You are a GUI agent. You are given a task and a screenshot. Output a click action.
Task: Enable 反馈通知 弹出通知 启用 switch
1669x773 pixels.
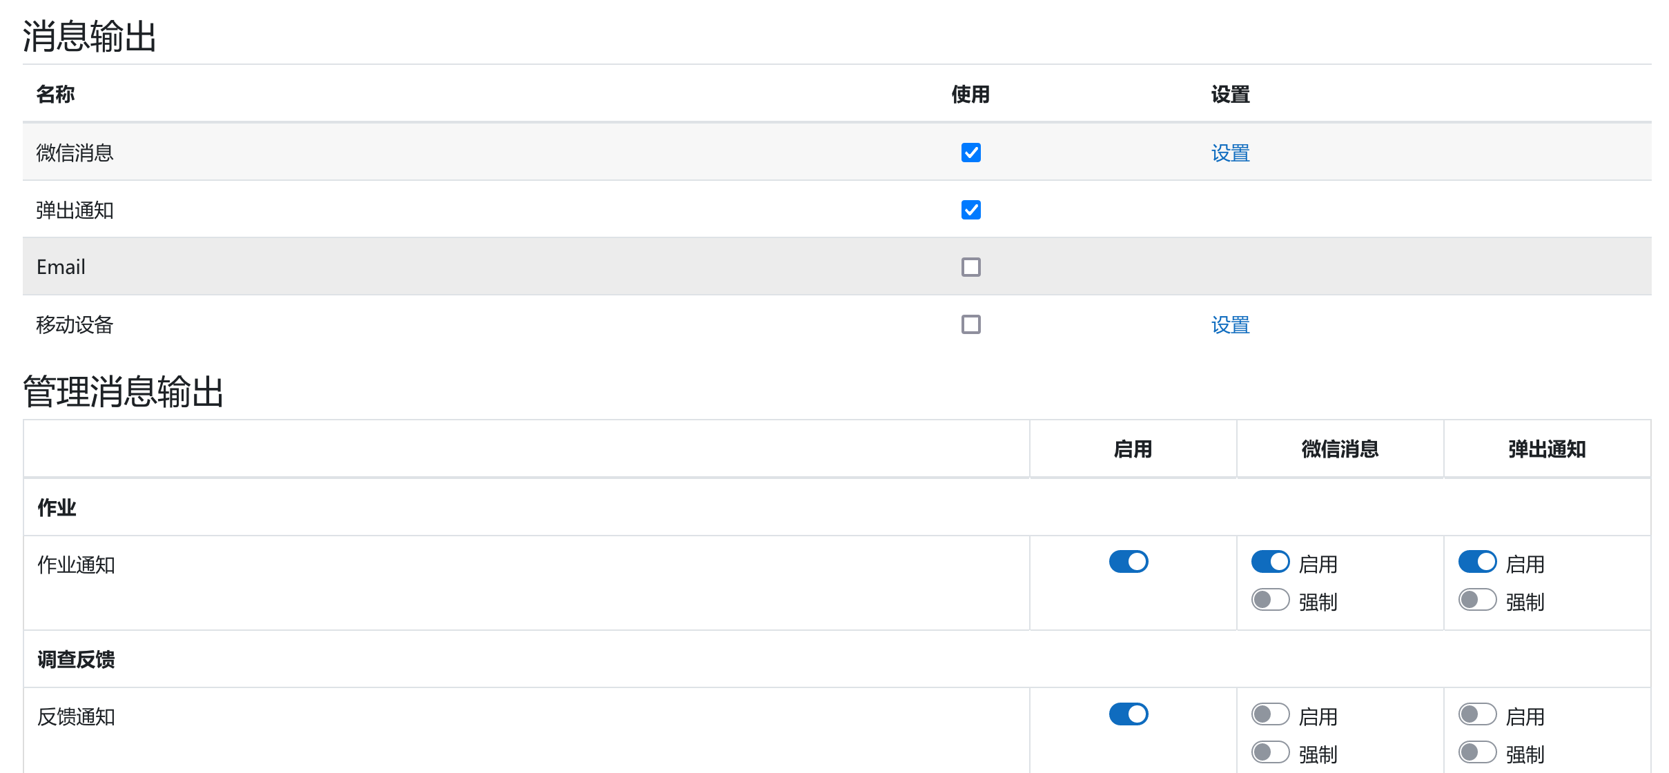pyautogui.click(x=1477, y=714)
